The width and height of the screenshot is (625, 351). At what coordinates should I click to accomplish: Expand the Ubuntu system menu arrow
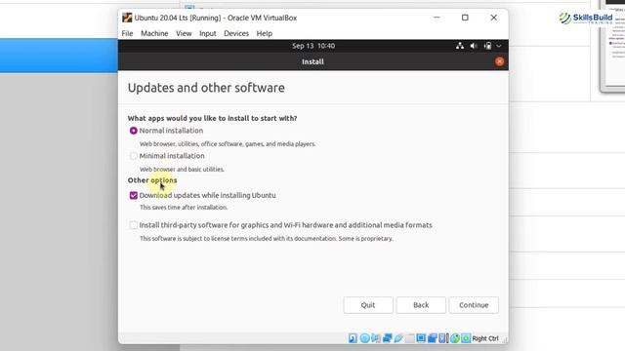[499, 46]
